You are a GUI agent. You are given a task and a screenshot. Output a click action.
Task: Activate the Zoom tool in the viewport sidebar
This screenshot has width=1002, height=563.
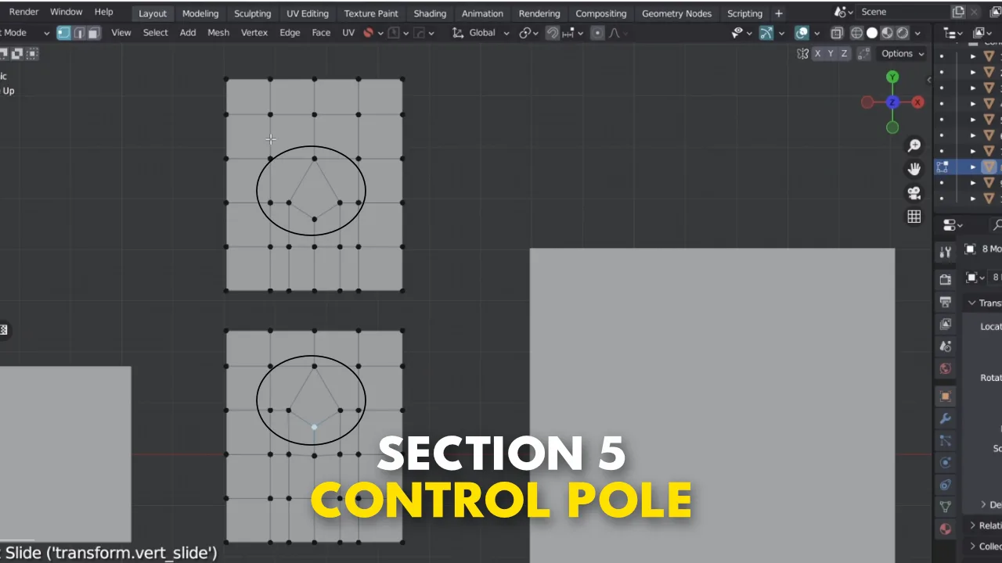point(914,145)
